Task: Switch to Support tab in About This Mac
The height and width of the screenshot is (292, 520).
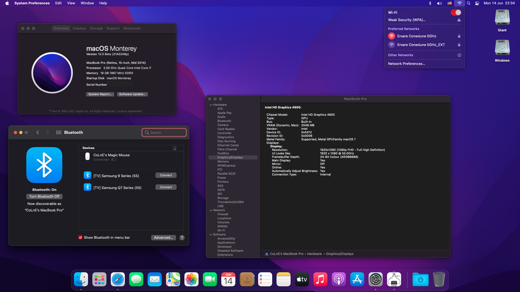Action: click(x=113, y=28)
